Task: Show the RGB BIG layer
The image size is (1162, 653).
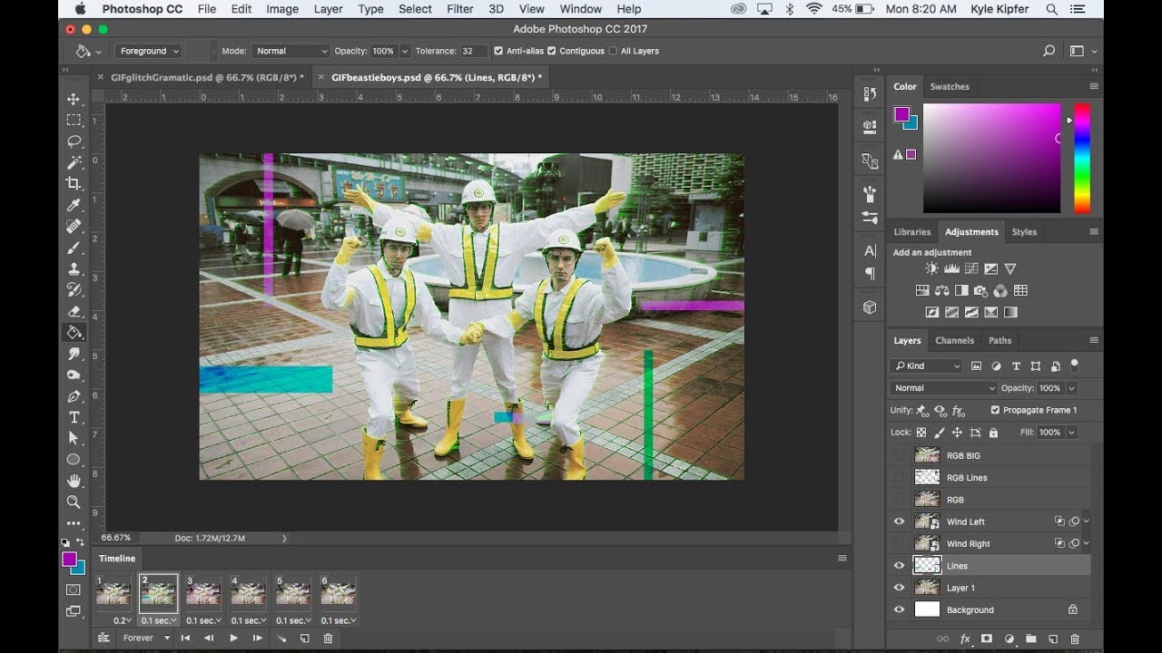Action: click(899, 455)
